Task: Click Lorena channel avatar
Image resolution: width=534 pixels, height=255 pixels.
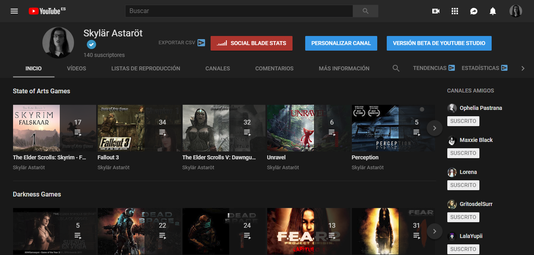Action: pyautogui.click(x=452, y=172)
